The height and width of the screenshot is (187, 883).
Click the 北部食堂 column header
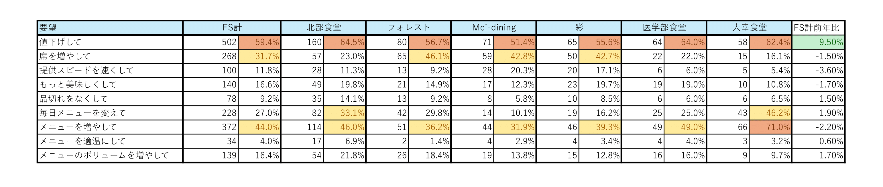(x=323, y=28)
